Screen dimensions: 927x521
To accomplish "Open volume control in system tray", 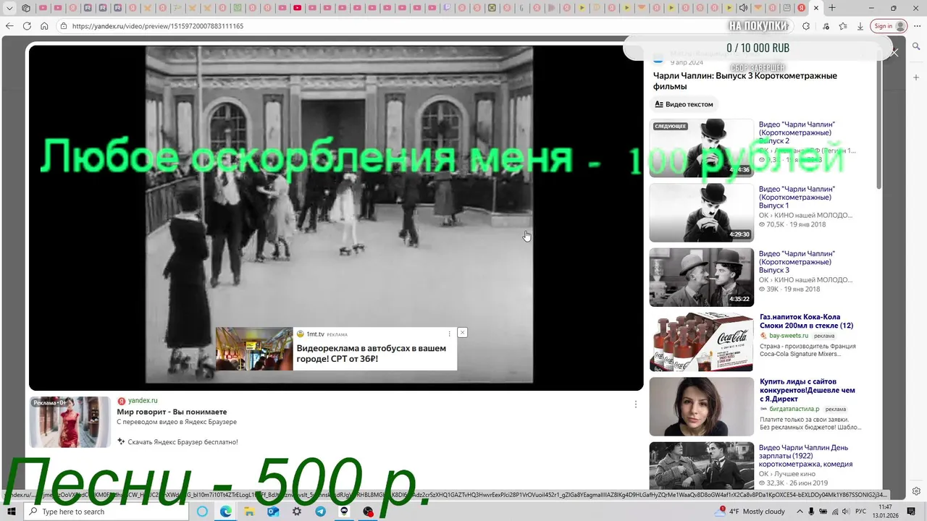I will click(847, 512).
